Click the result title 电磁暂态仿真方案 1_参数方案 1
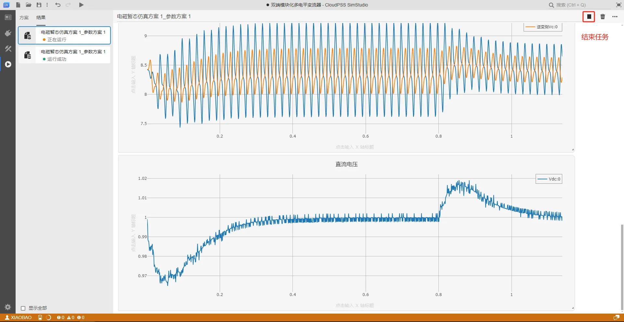 (x=154, y=17)
